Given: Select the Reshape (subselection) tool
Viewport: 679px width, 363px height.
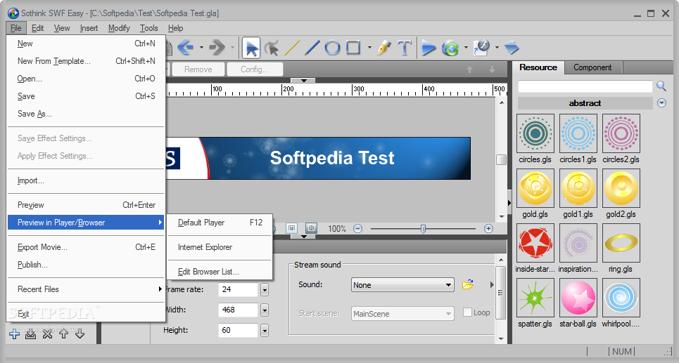Looking at the screenshot, I should pos(272,48).
